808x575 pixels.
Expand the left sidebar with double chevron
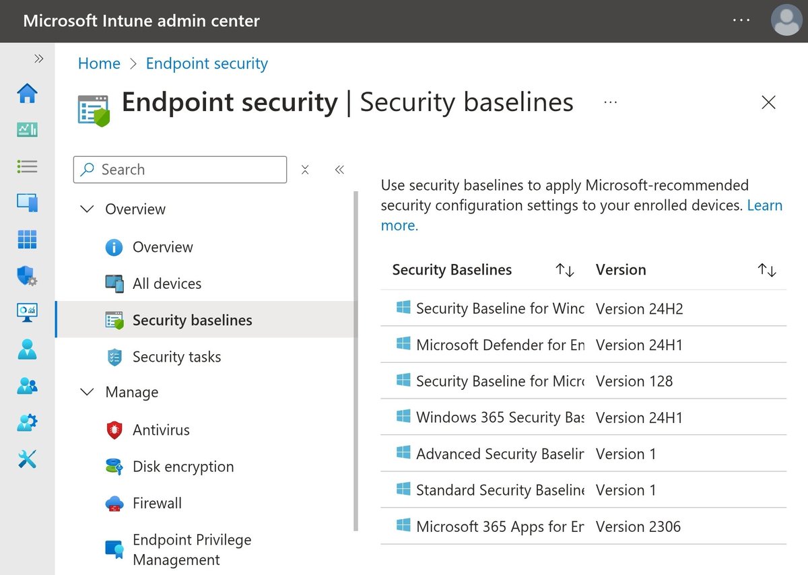pyautogui.click(x=39, y=59)
